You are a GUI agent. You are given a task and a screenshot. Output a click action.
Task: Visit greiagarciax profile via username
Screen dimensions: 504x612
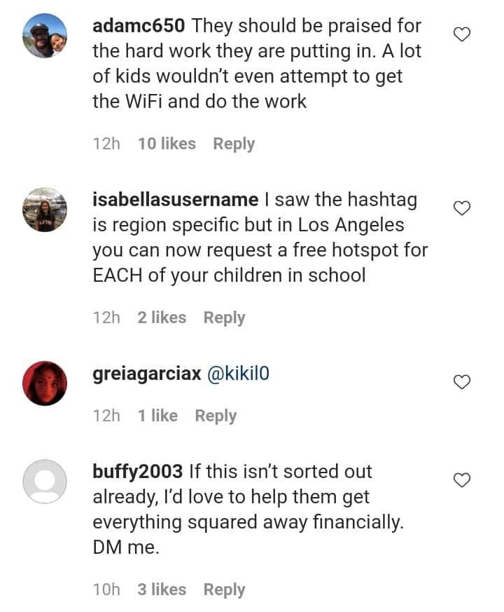click(147, 374)
